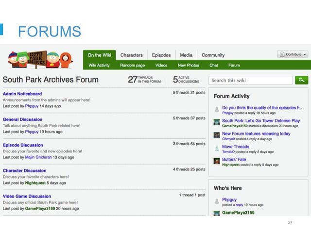Click Nightquest under Character Discussion

35,183
